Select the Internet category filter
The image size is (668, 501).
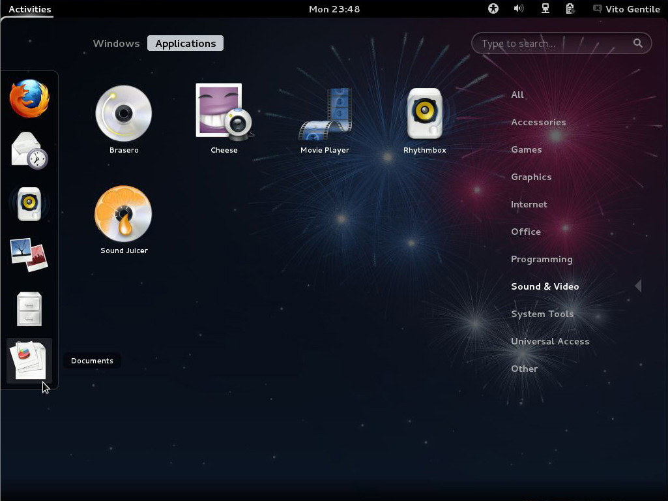(529, 204)
